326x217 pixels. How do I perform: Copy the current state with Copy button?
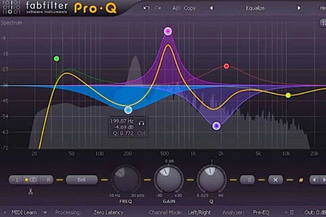190,8
